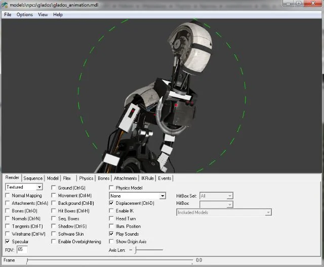Enable Hit Boxes (Ctrl-H) checkbox

[54, 211]
